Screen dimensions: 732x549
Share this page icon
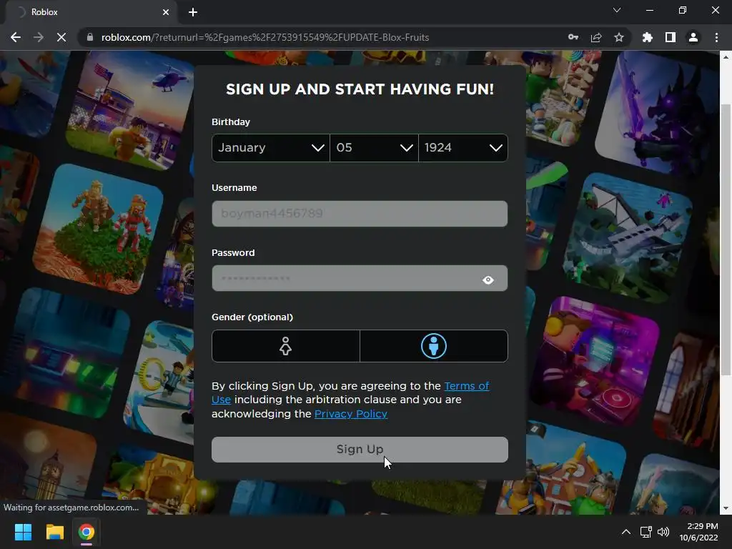tap(596, 37)
